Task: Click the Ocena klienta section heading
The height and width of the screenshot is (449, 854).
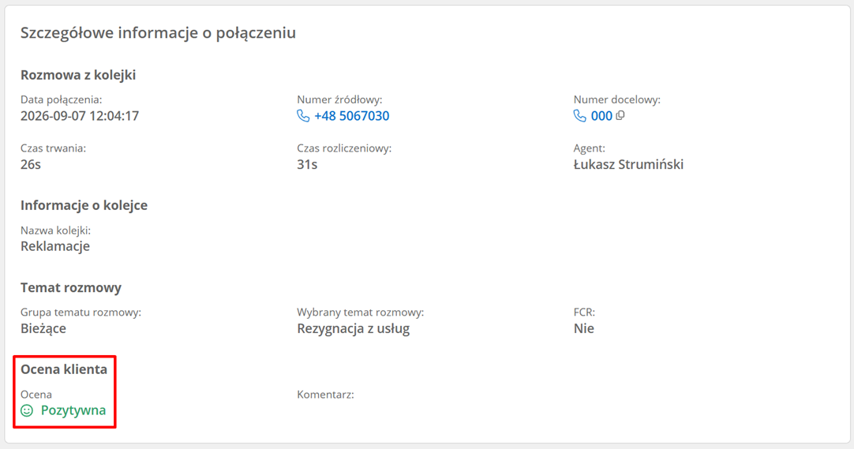Action: click(x=64, y=369)
